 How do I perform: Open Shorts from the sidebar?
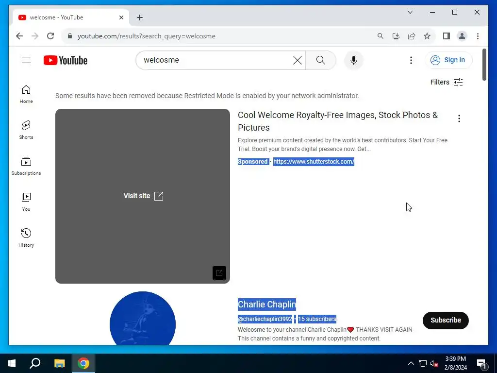click(26, 130)
